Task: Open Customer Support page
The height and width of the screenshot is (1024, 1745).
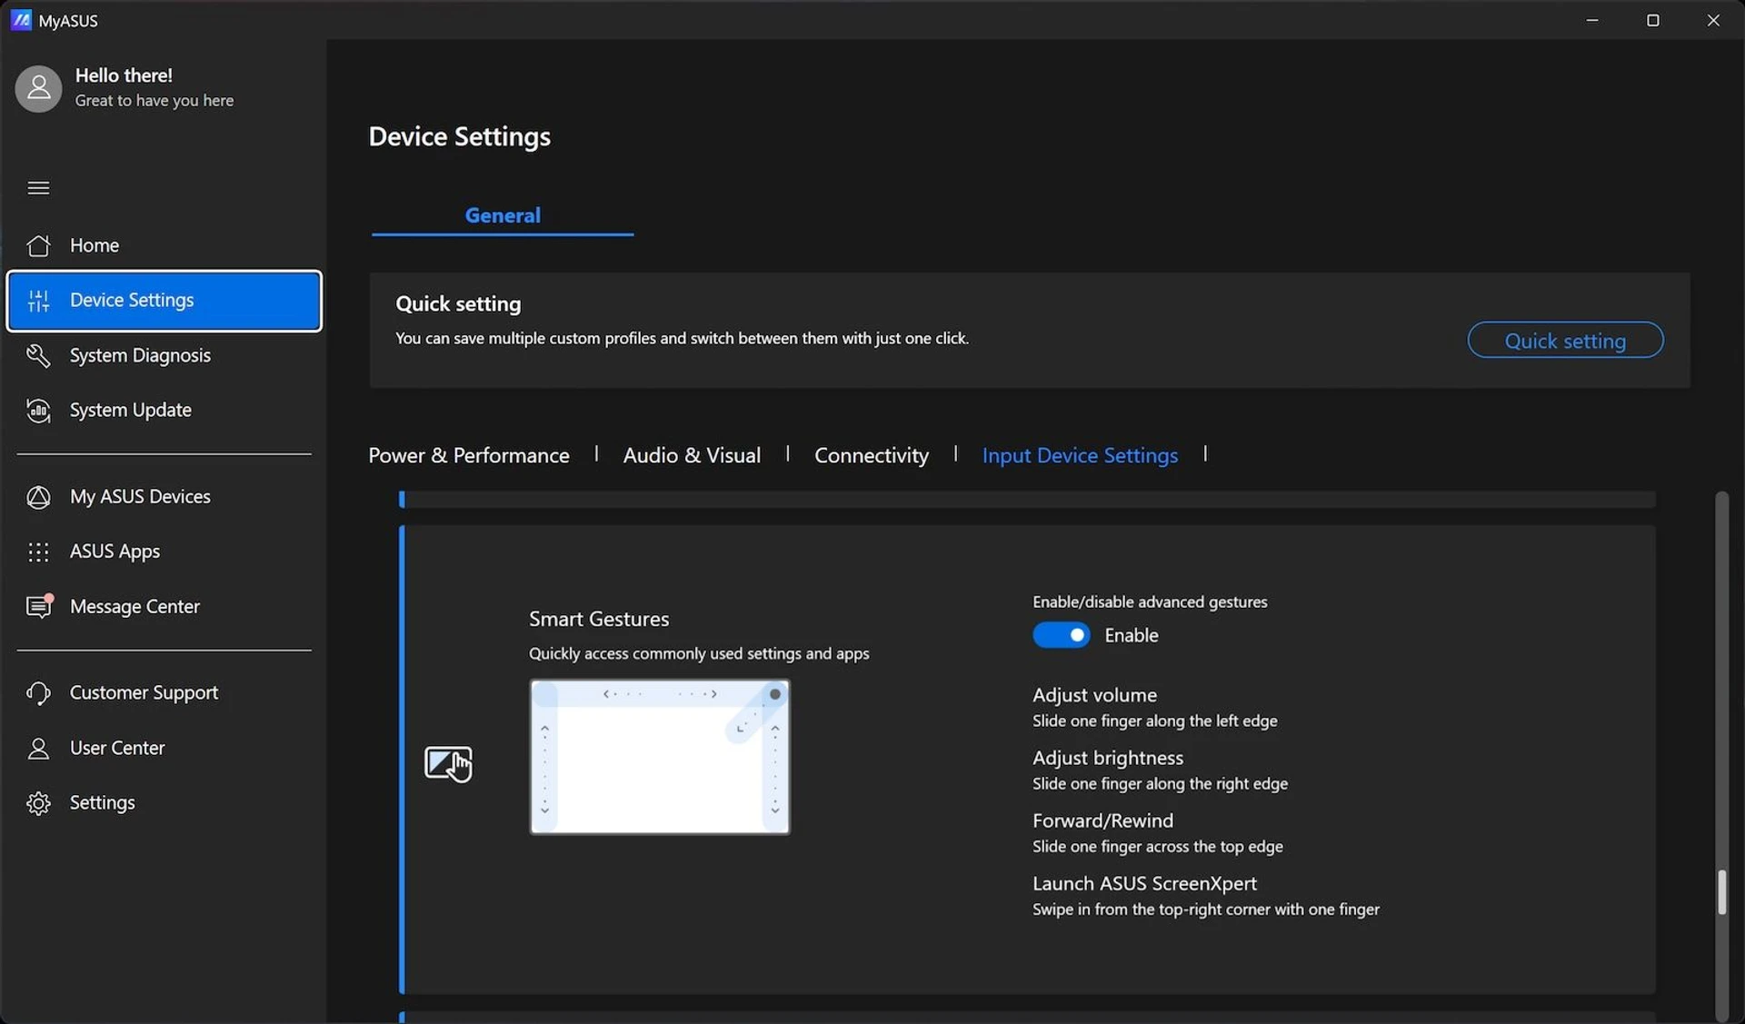Action: (x=164, y=693)
